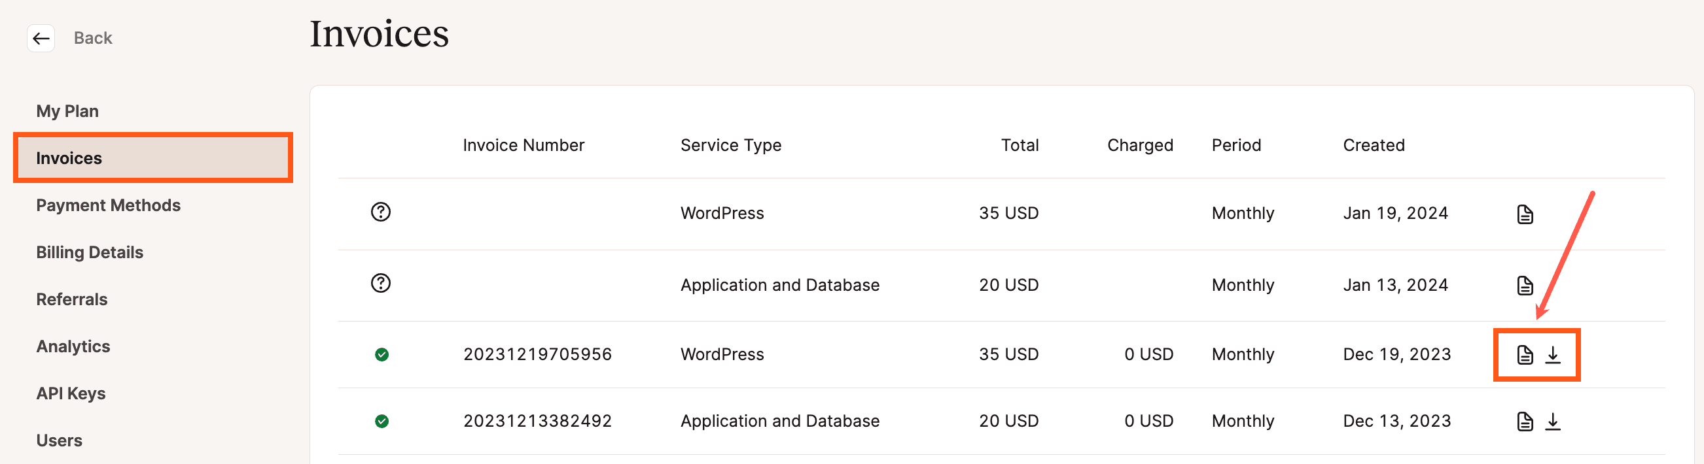Click pending status icon on Jan 13 invoice

point(380,284)
